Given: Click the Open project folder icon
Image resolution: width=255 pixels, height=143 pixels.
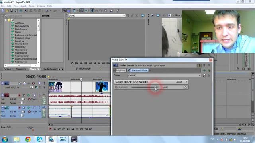Looking at the screenshot, I should pos(7,10).
